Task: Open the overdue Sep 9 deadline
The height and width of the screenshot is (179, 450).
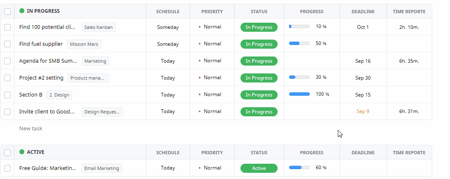Action: pyautogui.click(x=363, y=111)
